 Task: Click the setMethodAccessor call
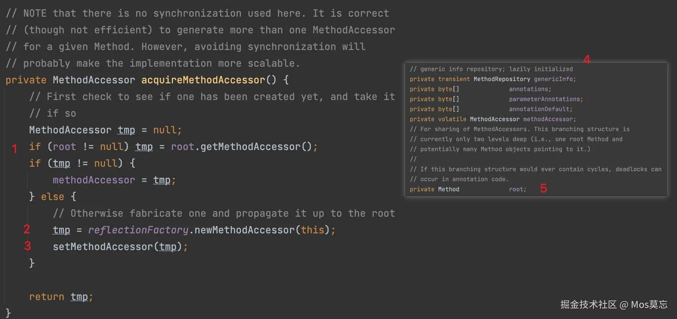tap(103, 247)
